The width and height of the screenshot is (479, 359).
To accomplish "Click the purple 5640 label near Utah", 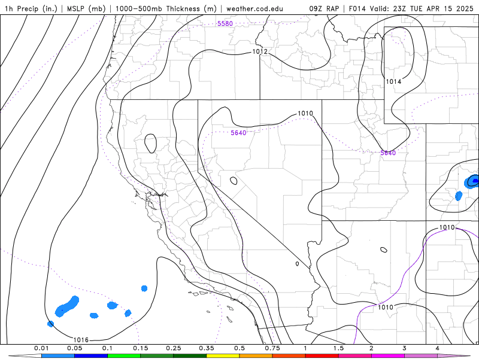I will point(388,153).
